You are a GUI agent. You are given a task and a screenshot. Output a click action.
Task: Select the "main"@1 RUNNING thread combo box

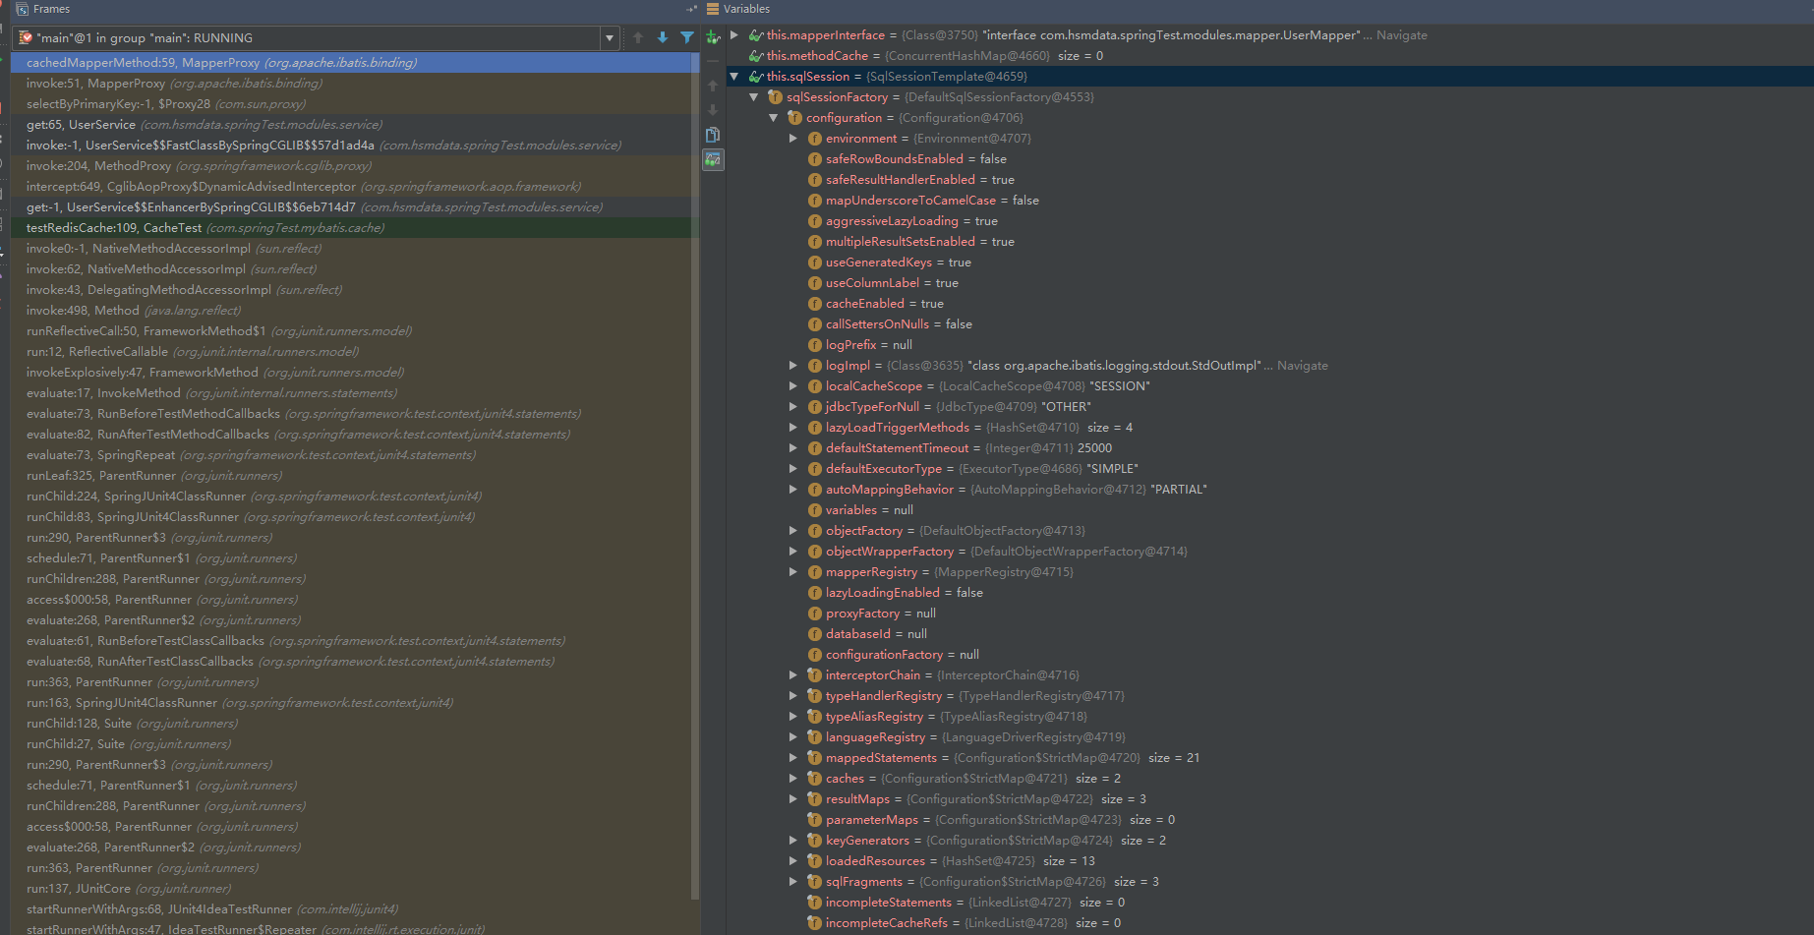(x=316, y=38)
